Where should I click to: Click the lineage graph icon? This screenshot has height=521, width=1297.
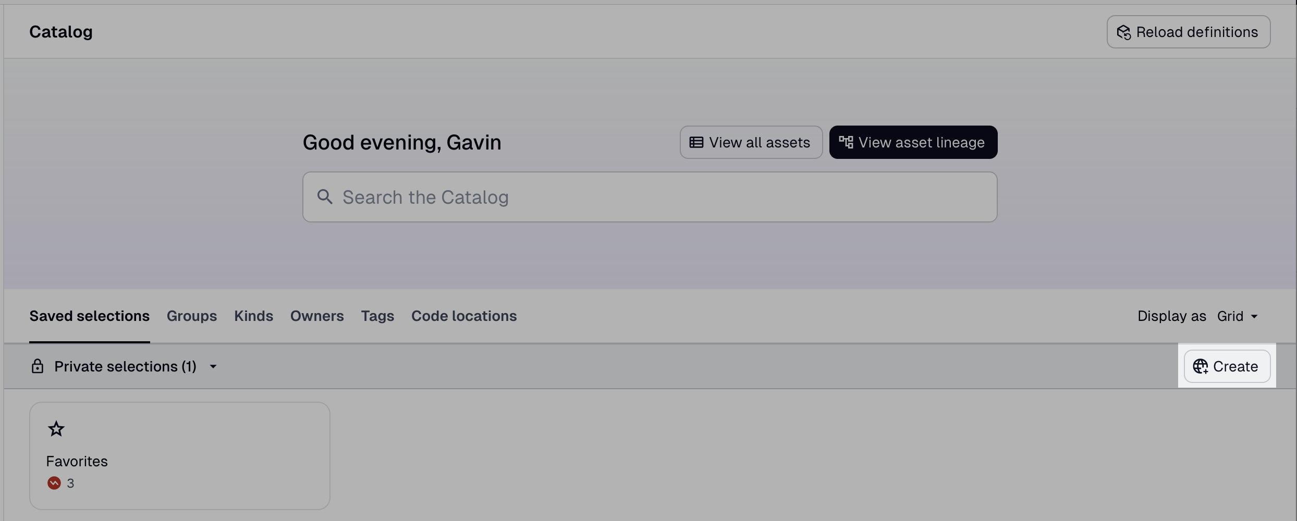pyautogui.click(x=846, y=142)
